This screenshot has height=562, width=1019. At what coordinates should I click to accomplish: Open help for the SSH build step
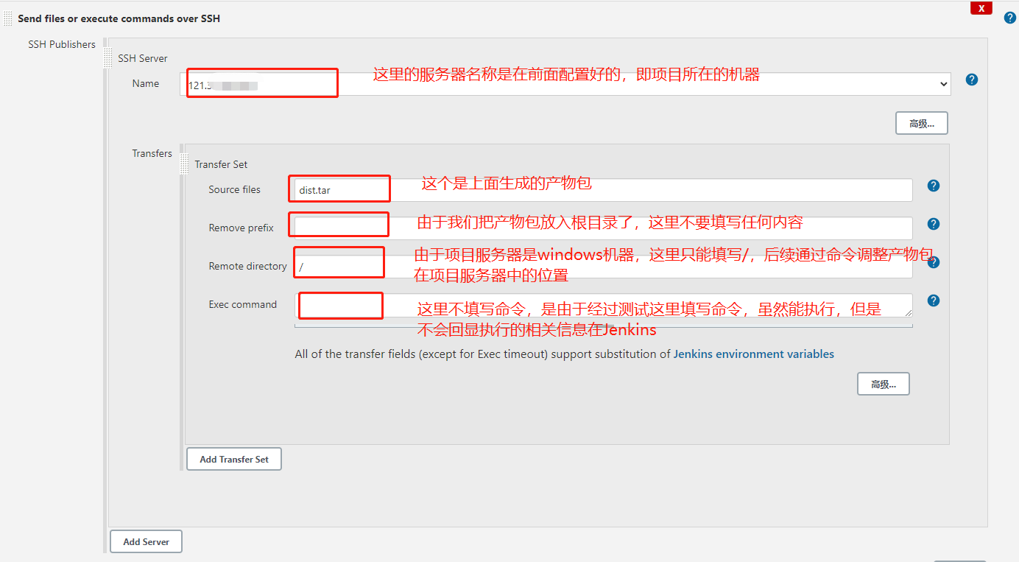1010,18
